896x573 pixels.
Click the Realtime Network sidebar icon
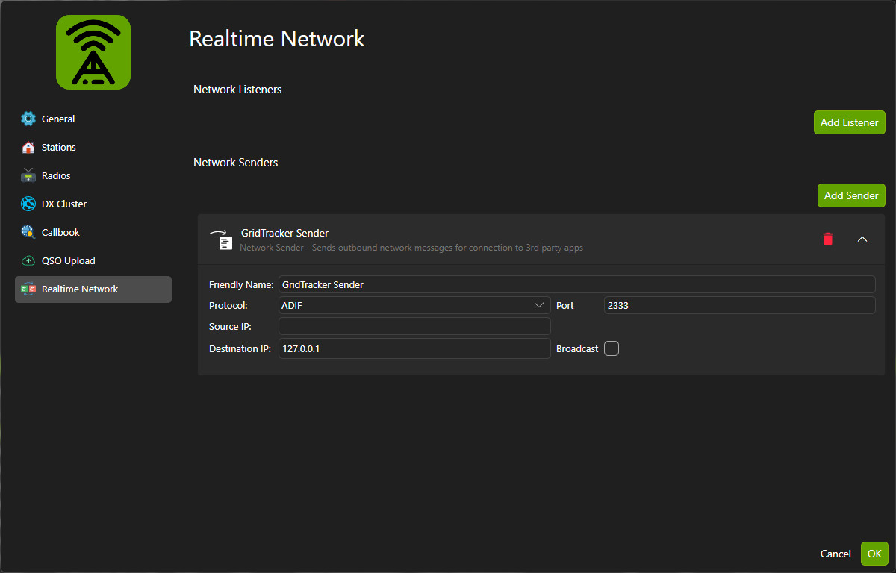(28, 289)
